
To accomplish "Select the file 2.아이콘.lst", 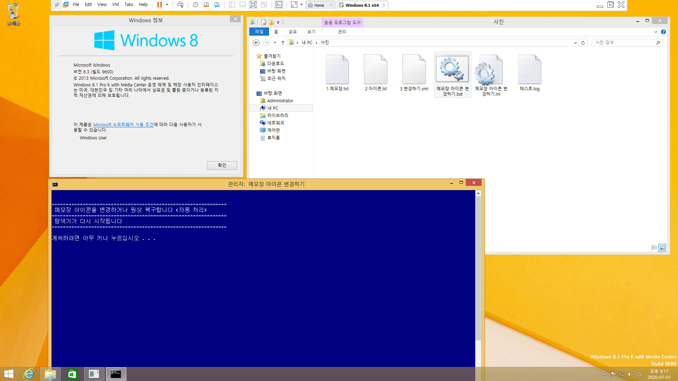I will 376,73.
